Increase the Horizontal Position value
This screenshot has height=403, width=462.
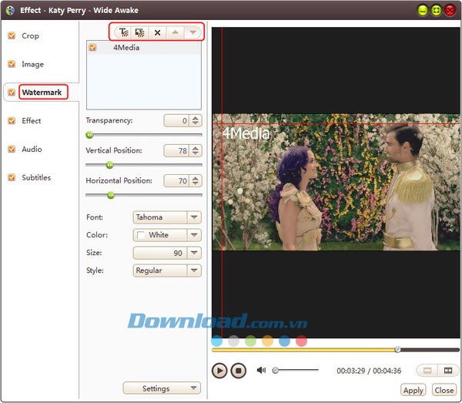tap(195, 178)
